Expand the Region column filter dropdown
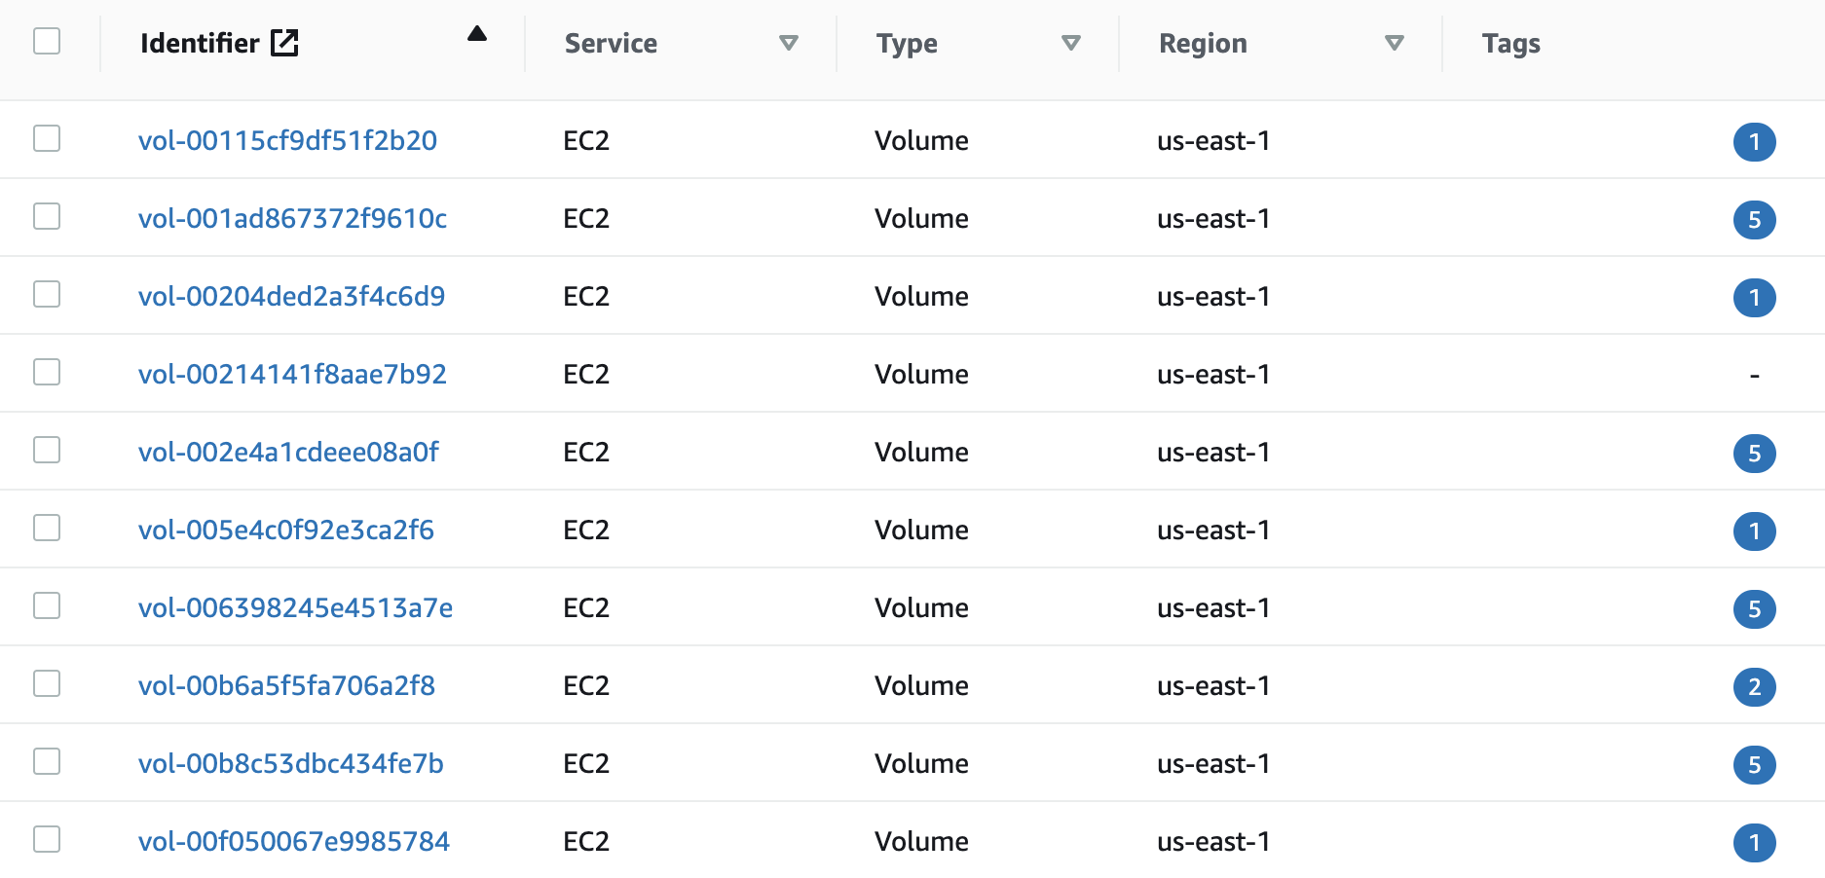The width and height of the screenshot is (1825, 878). tap(1395, 43)
